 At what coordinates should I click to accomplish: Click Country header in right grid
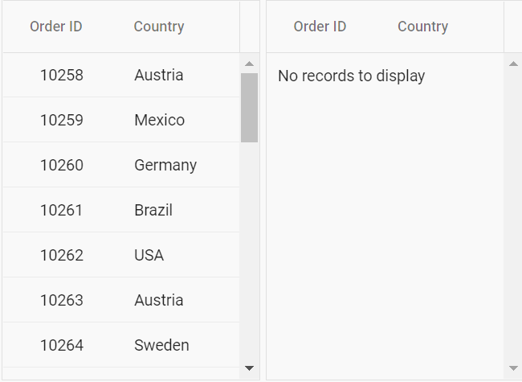[422, 27]
